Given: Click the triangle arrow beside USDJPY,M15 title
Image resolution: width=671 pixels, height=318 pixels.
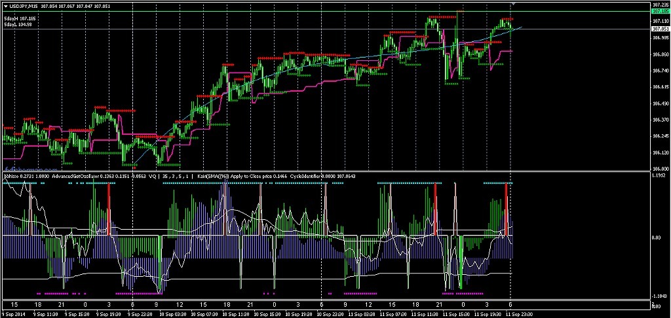Looking at the screenshot, I should pyautogui.click(x=5, y=6).
